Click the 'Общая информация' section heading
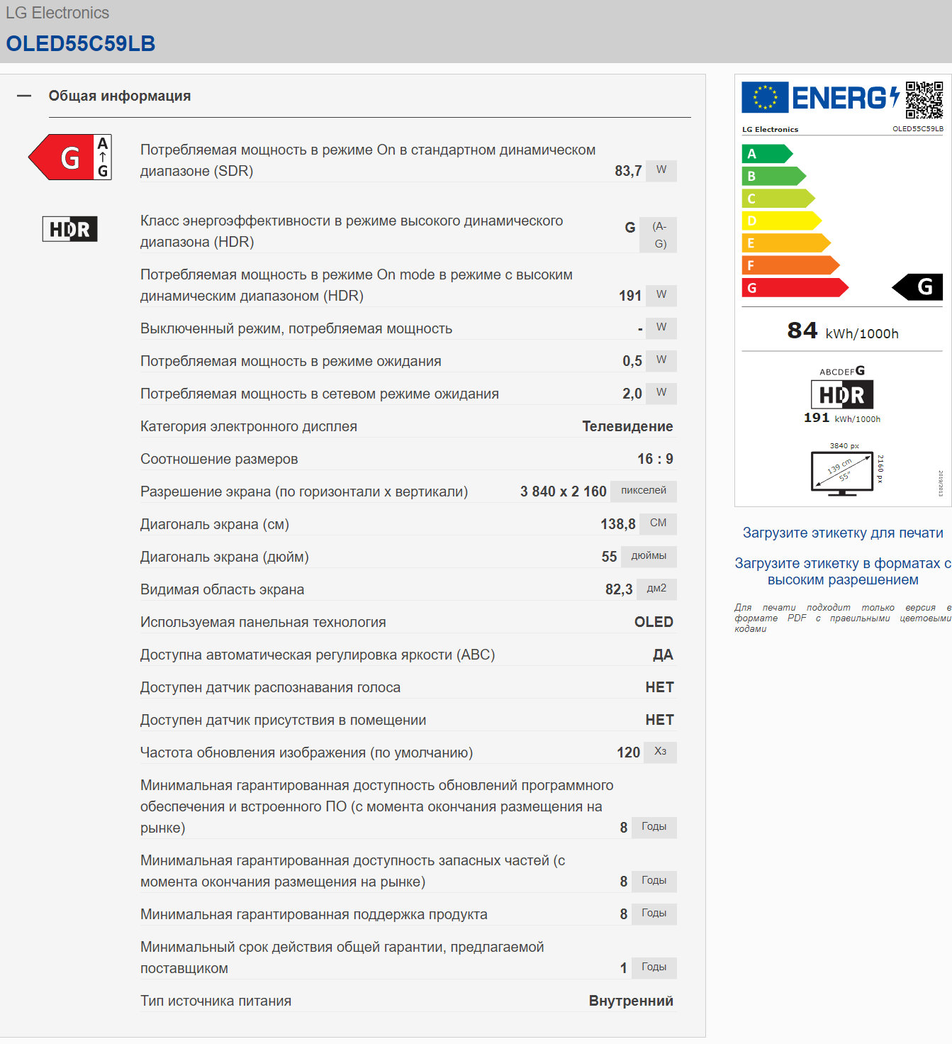 [x=120, y=96]
